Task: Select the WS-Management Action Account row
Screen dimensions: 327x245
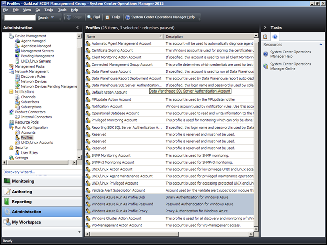Action: (x=169, y=225)
